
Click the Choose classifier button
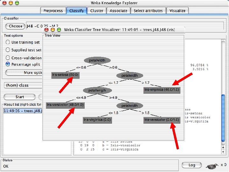(x=15, y=26)
